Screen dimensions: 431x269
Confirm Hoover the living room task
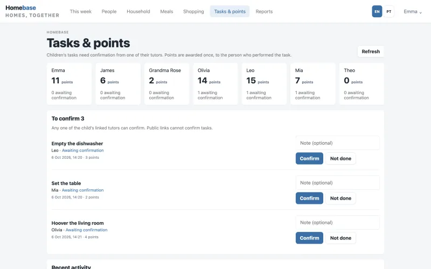click(x=309, y=238)
